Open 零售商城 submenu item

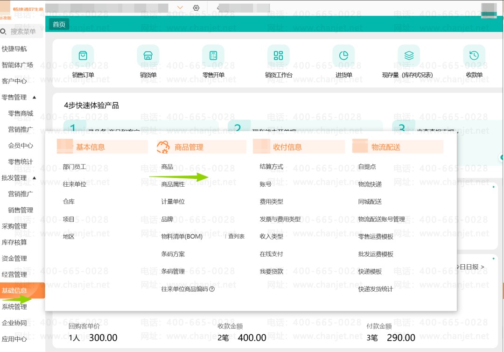pos(21,113)
